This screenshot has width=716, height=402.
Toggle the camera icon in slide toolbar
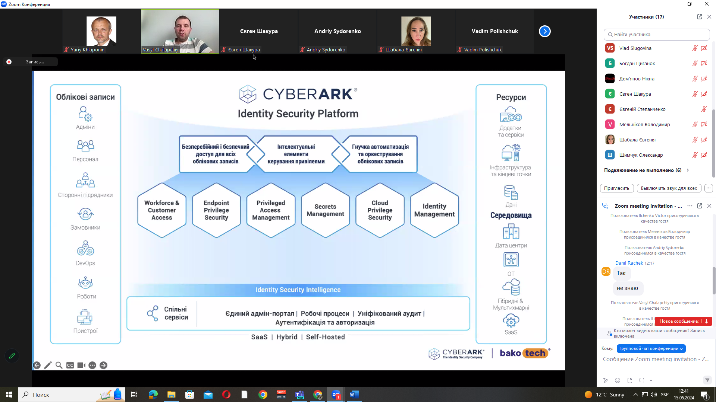(81, 365)
